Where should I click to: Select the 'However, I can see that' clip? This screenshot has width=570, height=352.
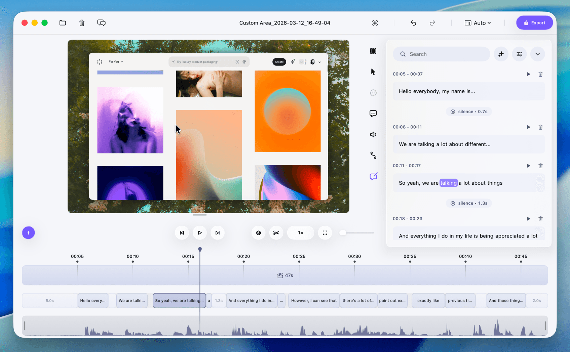313,300
